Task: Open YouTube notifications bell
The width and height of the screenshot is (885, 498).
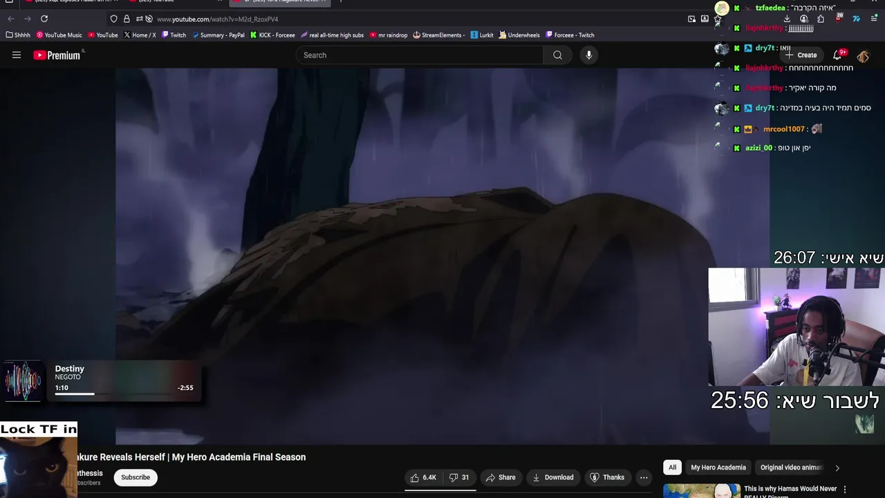Action: [837, 55]
